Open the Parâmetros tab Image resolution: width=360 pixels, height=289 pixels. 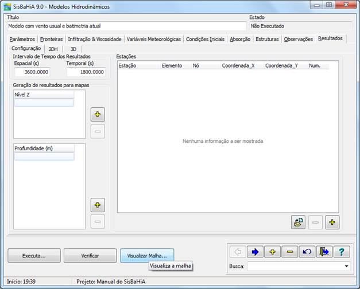point(22,39)
